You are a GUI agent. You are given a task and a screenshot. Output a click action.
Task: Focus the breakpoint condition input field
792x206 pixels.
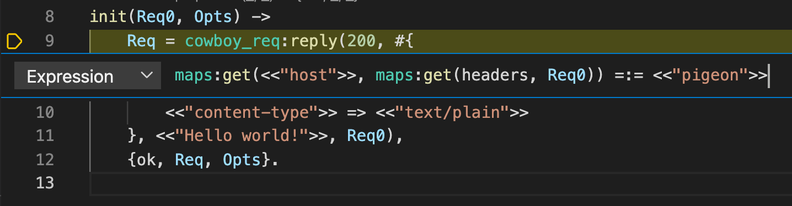[x=472, y=75]
